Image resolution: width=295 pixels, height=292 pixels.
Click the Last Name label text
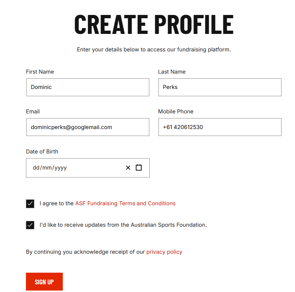[x=172, y=72]
